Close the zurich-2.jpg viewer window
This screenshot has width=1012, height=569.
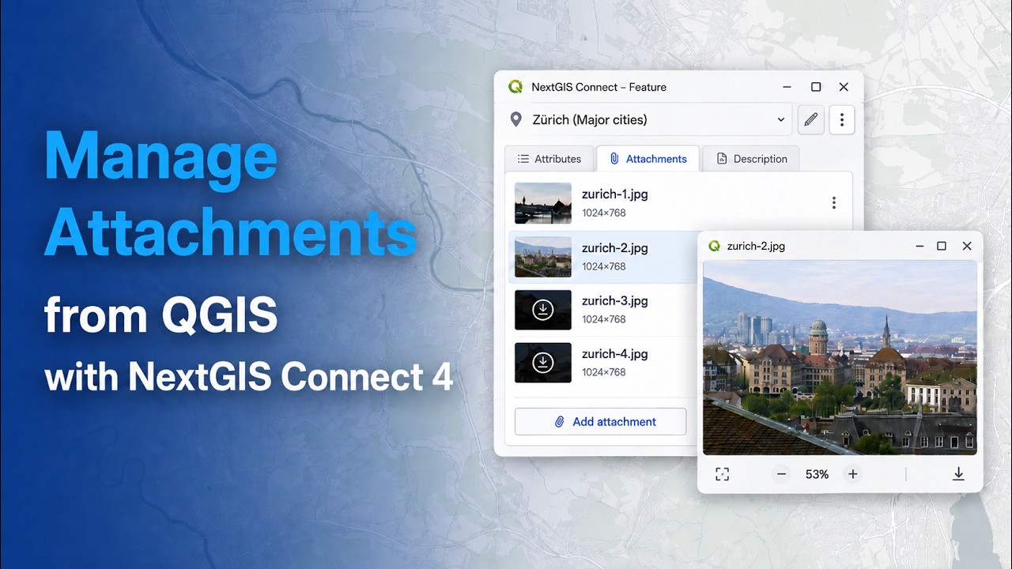pyautogui.click(x=967, y=246)
